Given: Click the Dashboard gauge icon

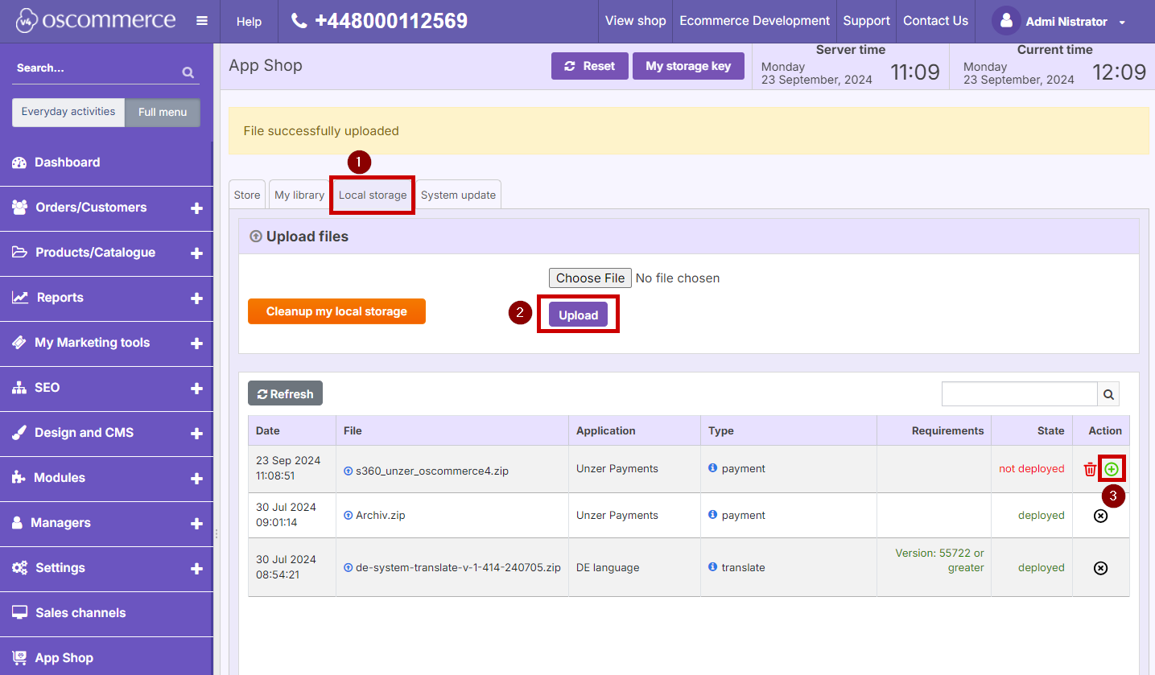Looking at the screenshot, I should 19,163.
